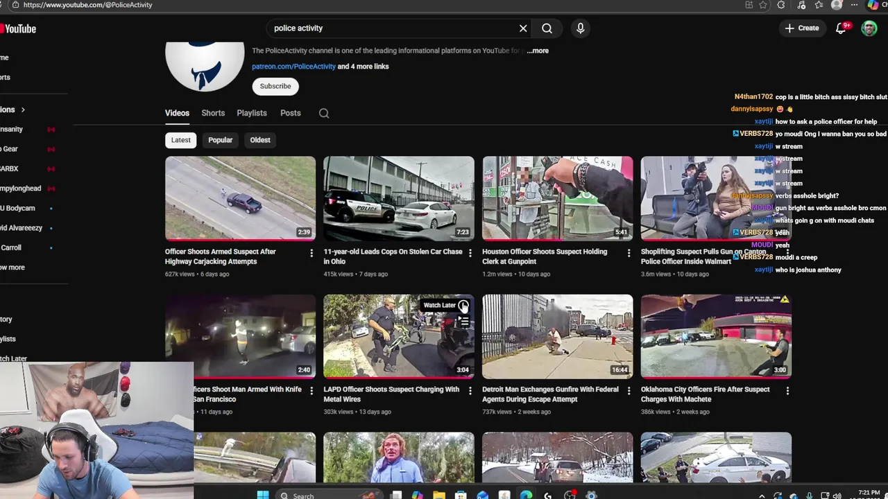Viewport: 888px width, 499px height.
Task: Open 'Oklahoma City Officers Fire' title
Action: 705,394
